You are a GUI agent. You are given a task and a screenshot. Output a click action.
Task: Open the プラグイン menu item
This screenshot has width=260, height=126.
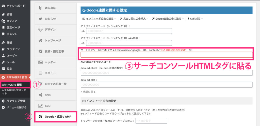(x=13, y=49)
